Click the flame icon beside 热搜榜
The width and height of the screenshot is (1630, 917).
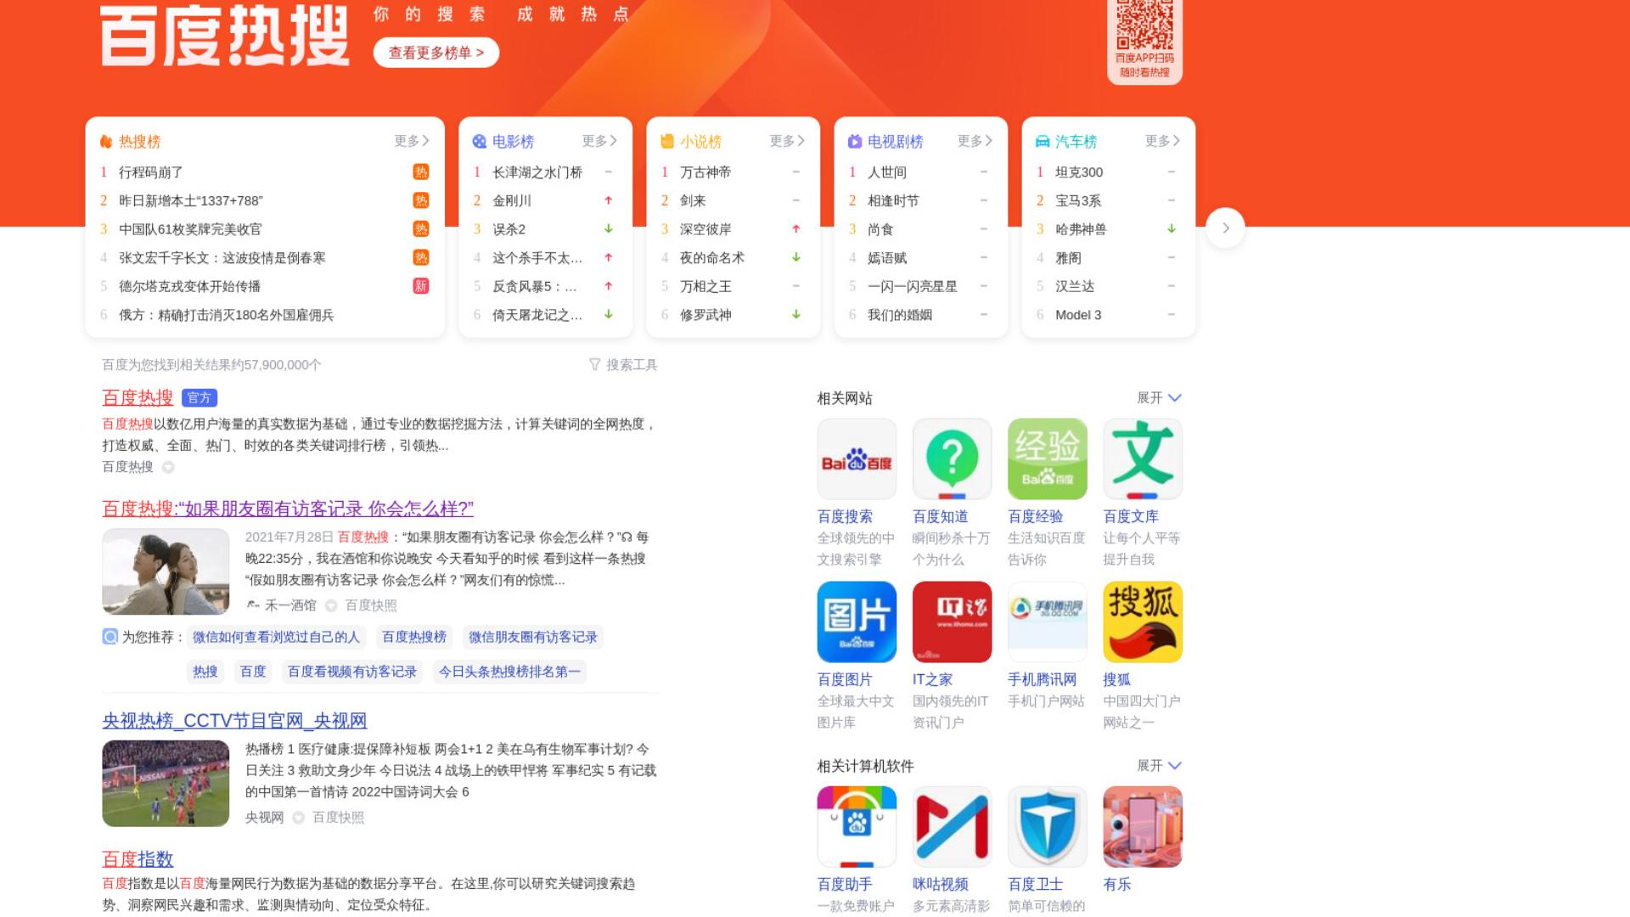point(106,142)
